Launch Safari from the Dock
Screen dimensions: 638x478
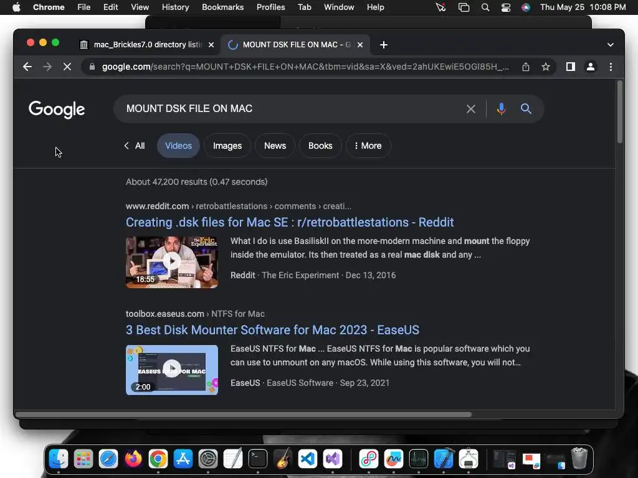click(x=108, y=459)
